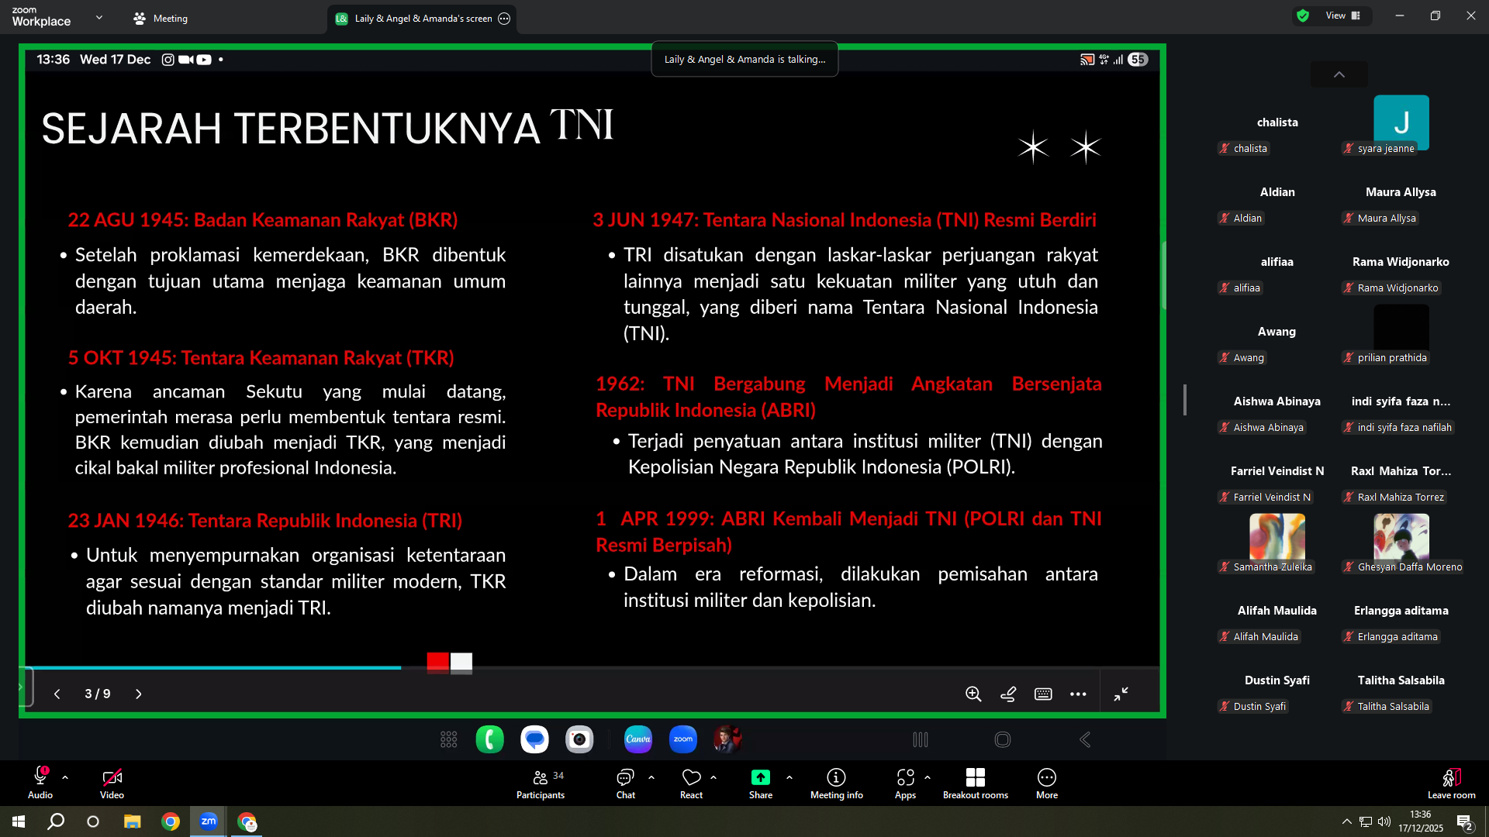Open the Zoom app icon in phone dock
This screenshot has width=1489, height=837.
(683, 739)
